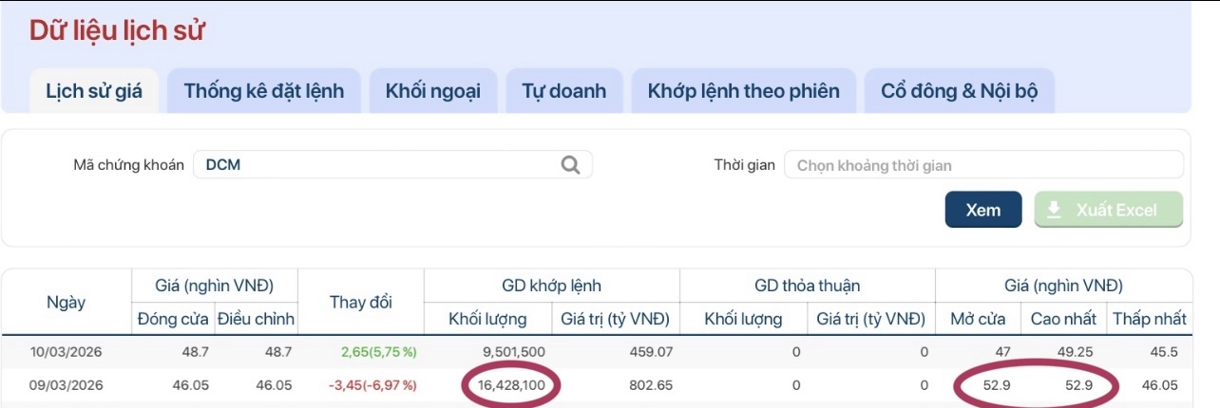Click the download icon on Xuất Excel

[x=1054, y=210]
